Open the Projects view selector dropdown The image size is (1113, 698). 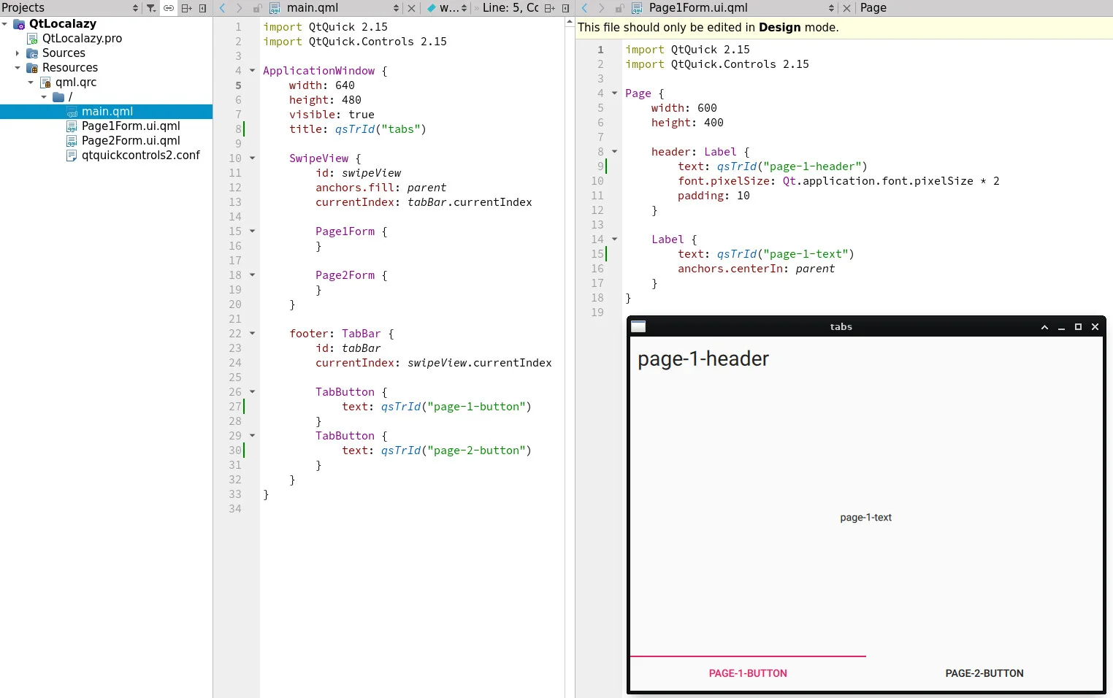click(x=135, y=8)
